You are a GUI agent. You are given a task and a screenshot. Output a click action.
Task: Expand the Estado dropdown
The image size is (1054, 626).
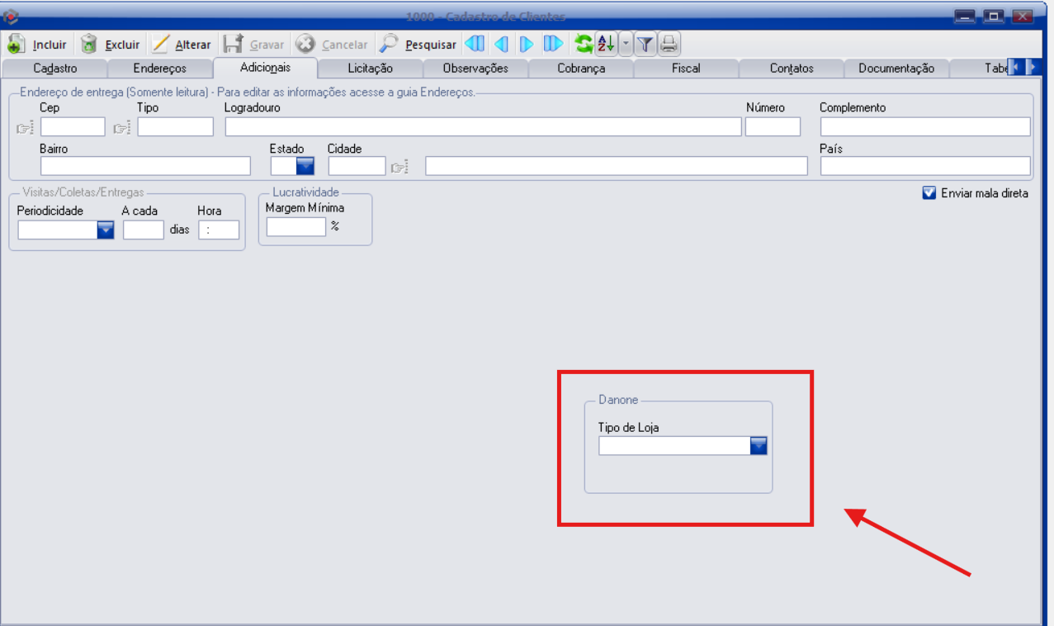(x=305, y=166)
